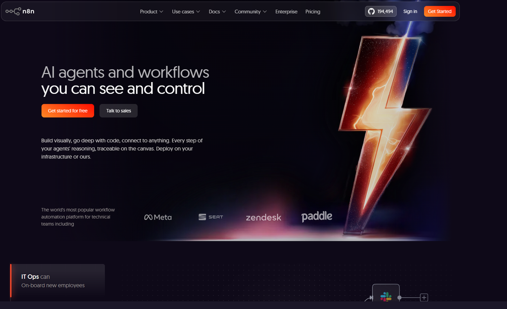Select the Slack node icon

[386, 296]
